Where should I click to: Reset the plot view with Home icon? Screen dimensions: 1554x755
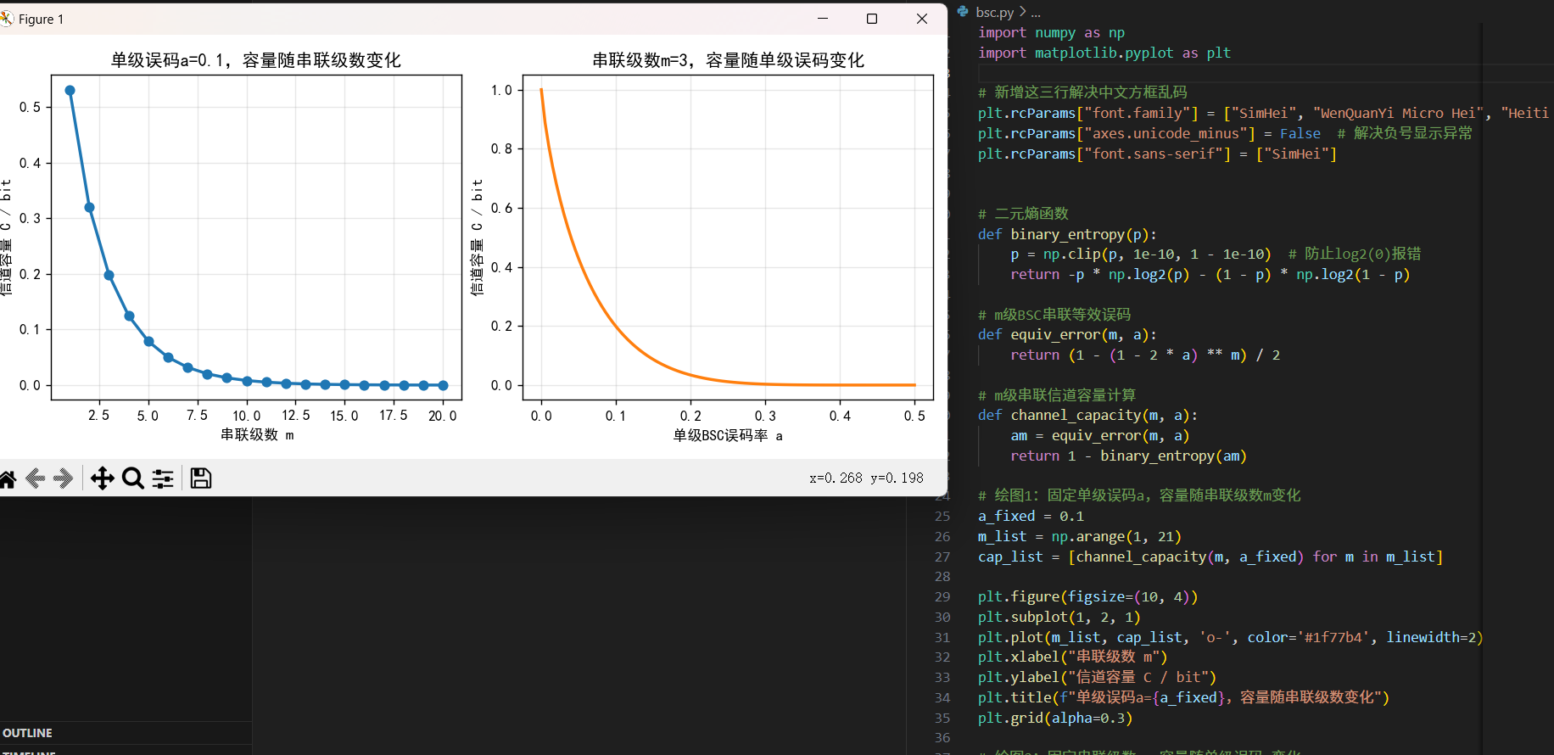(x=8, y=478)
